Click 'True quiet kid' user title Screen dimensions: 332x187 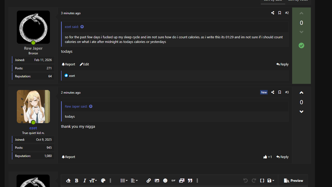32,133
